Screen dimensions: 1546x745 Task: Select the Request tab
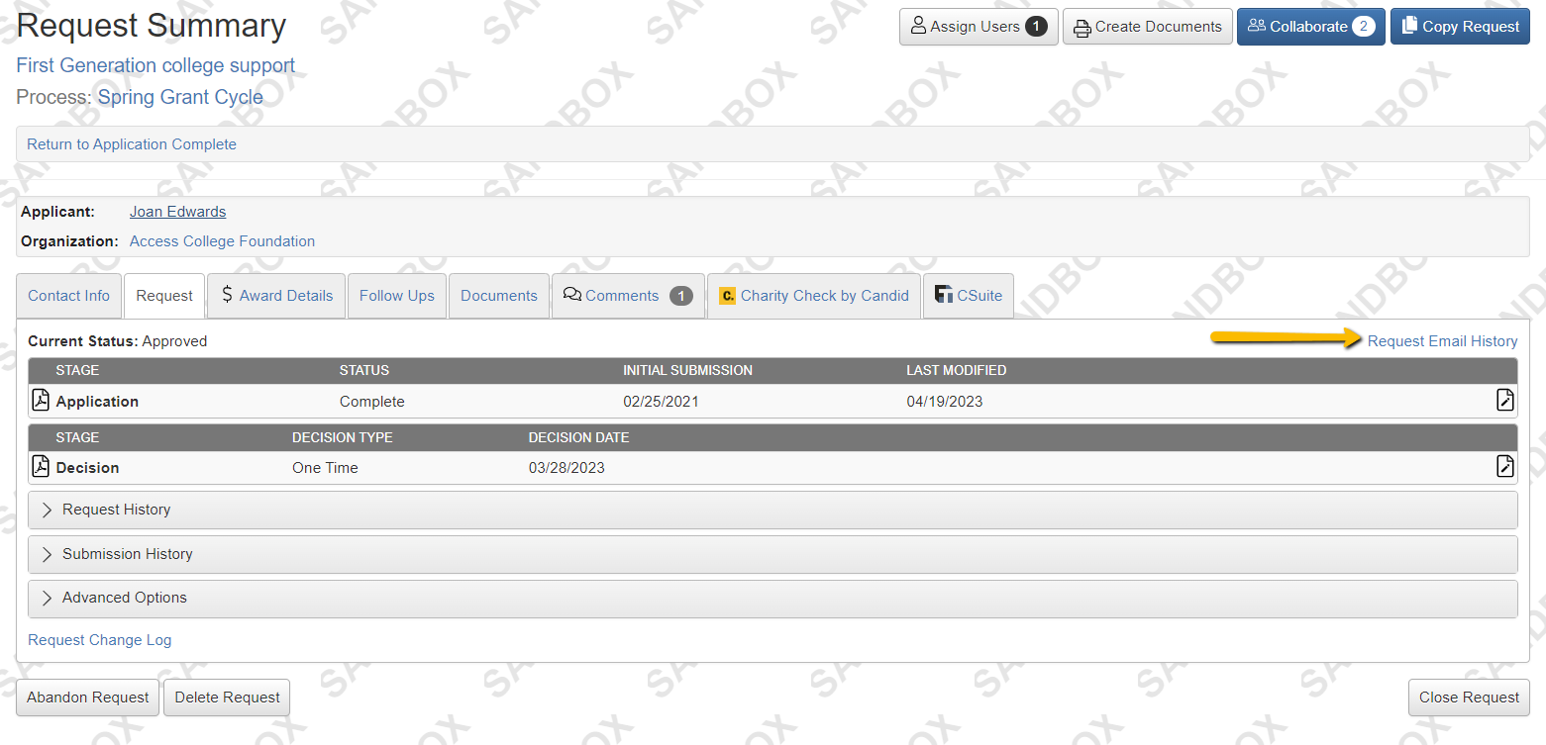[x=164, y=296]
